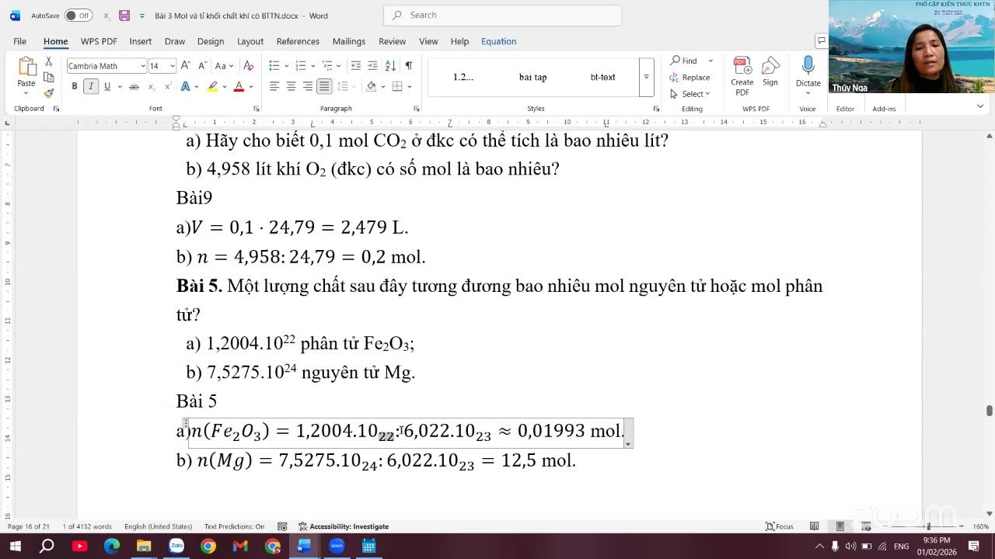Align text right
995x559 pixels.
coord(308,86)
